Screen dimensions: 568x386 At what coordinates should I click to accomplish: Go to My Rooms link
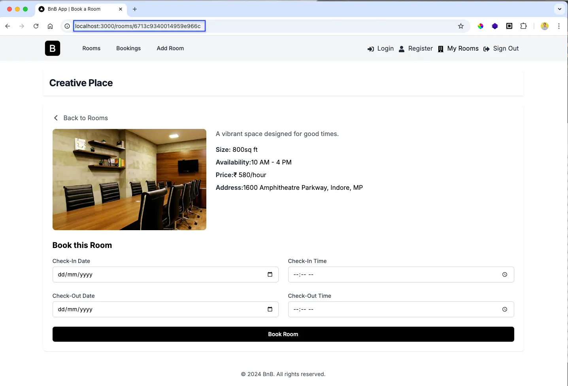pos(463,48)
